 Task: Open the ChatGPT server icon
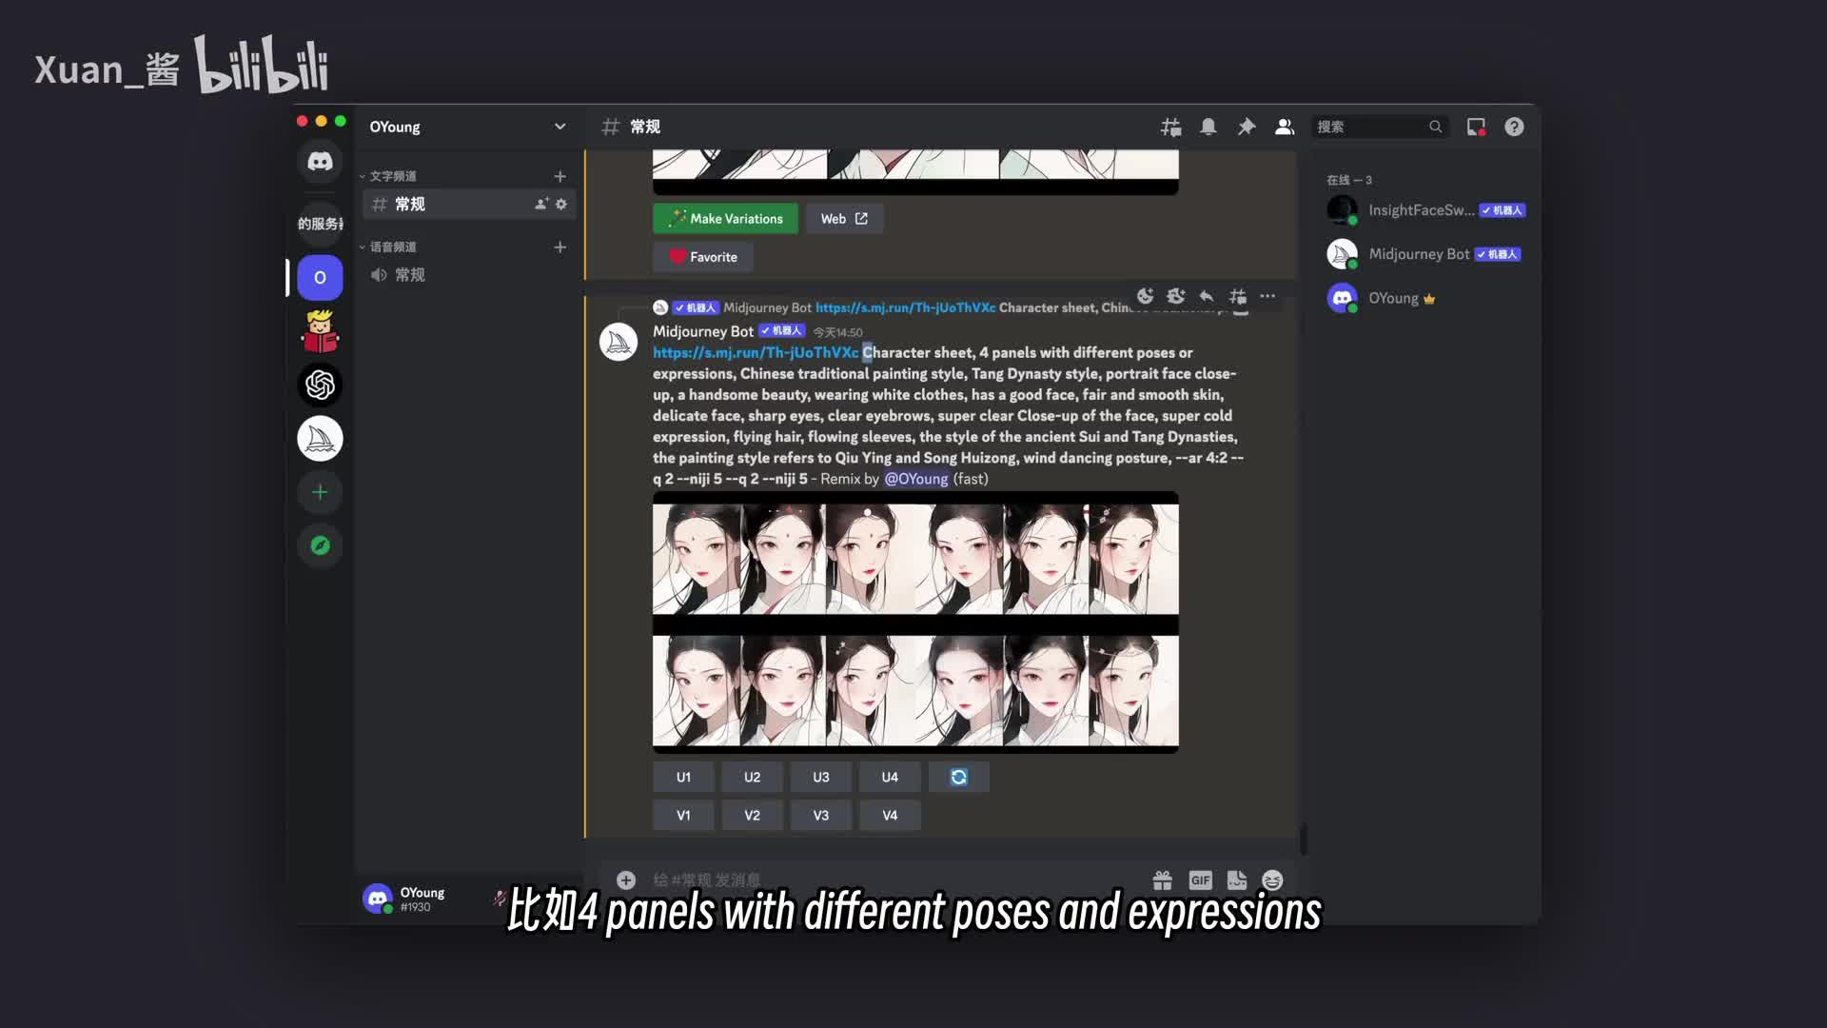click(320, 385)
